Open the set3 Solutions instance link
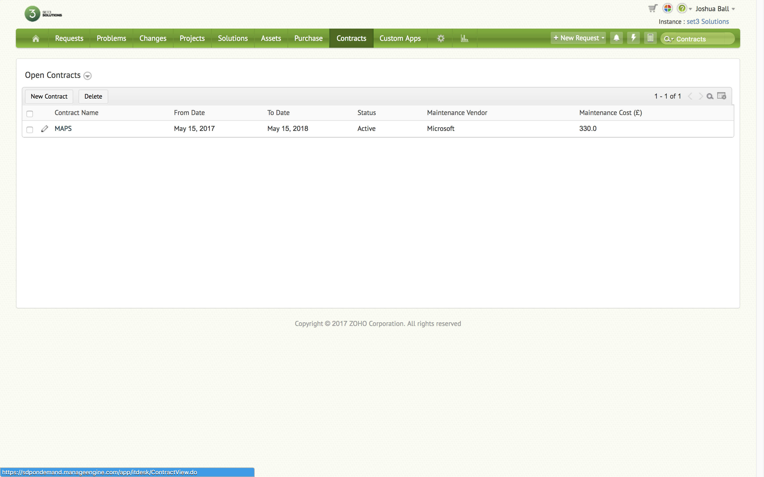Image resolution: width=764 pixels, height=477 pixels. [x=707, y=22]
